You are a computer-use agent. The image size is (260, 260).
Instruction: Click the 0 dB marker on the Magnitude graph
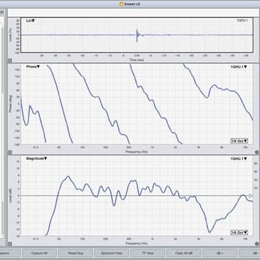(251, 196)
